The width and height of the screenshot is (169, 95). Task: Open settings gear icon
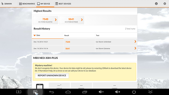point(165,4)
